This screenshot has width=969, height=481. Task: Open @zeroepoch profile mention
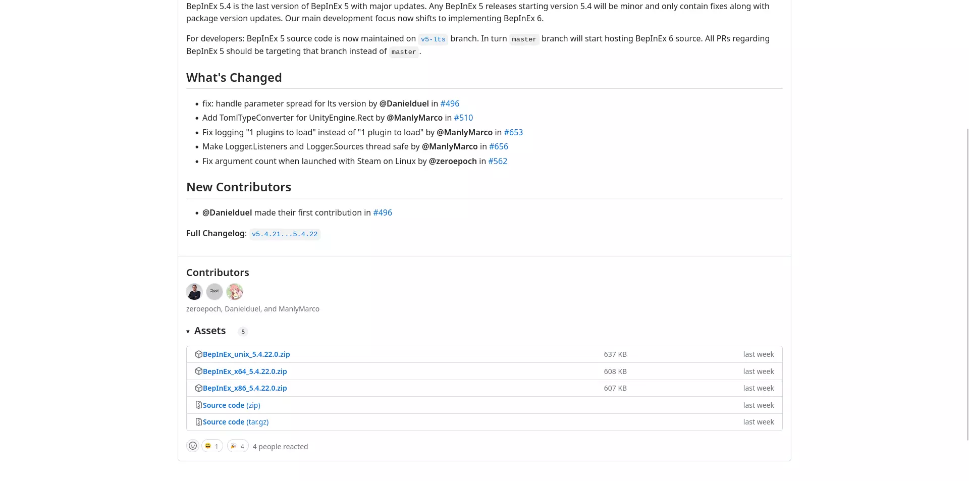[x=453, y=161]
